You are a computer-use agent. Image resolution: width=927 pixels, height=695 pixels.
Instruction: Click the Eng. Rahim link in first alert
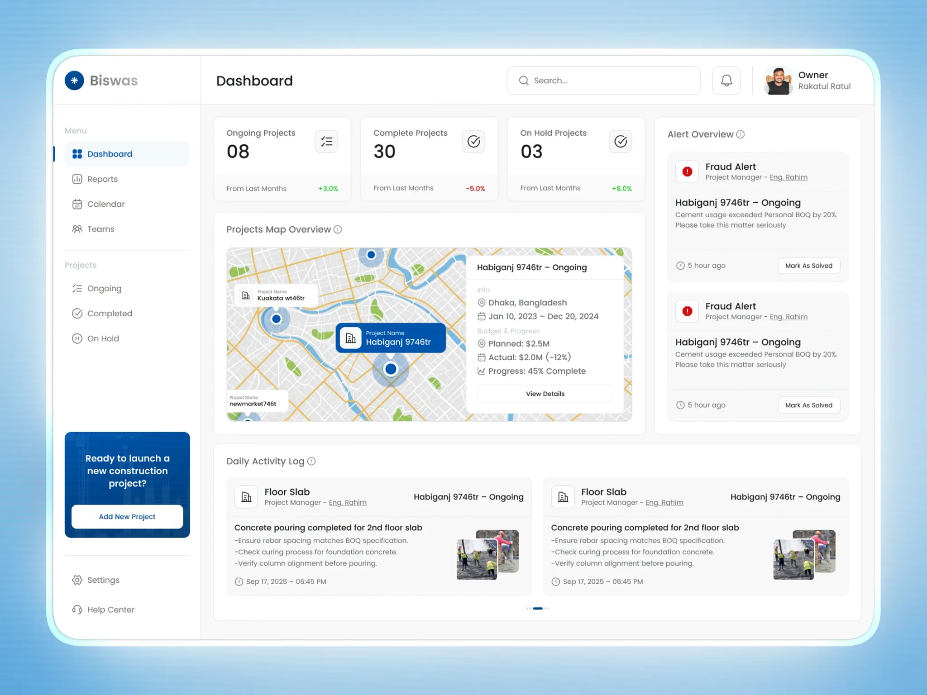pyautogui.click(x=788, y=177)
